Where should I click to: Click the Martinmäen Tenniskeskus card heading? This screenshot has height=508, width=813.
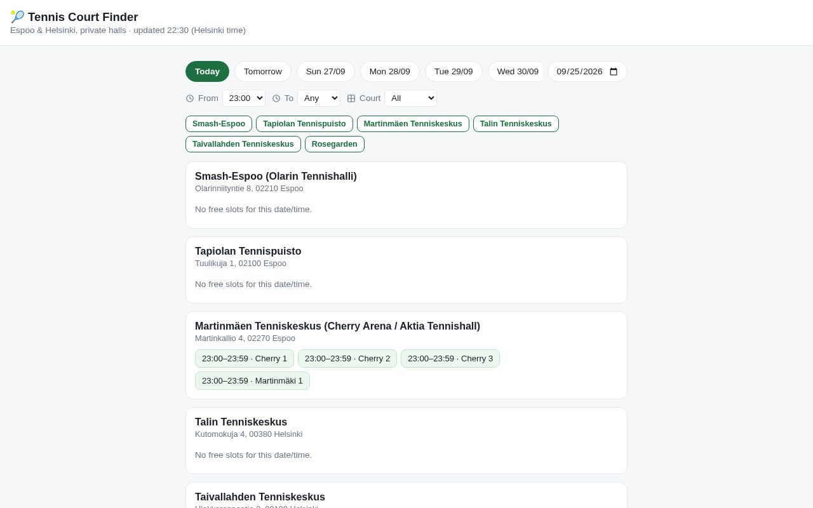(x=337, y=326)
